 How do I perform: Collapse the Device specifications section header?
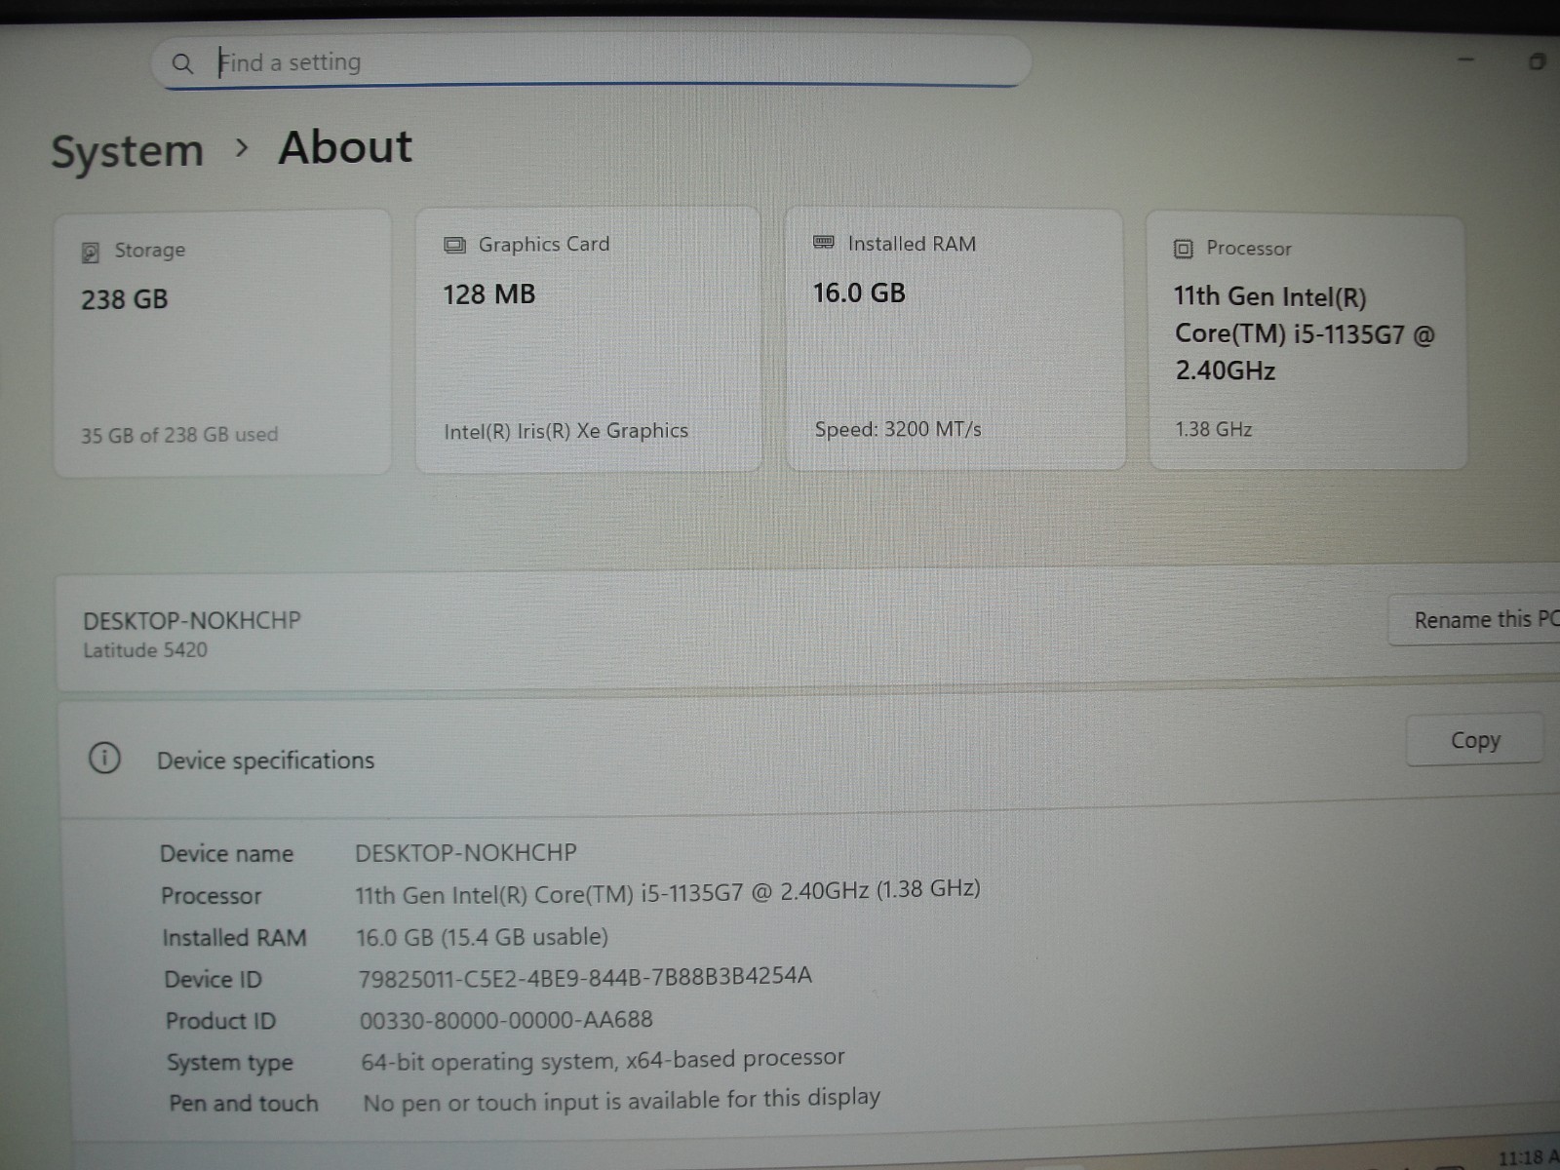coord(809,759)
